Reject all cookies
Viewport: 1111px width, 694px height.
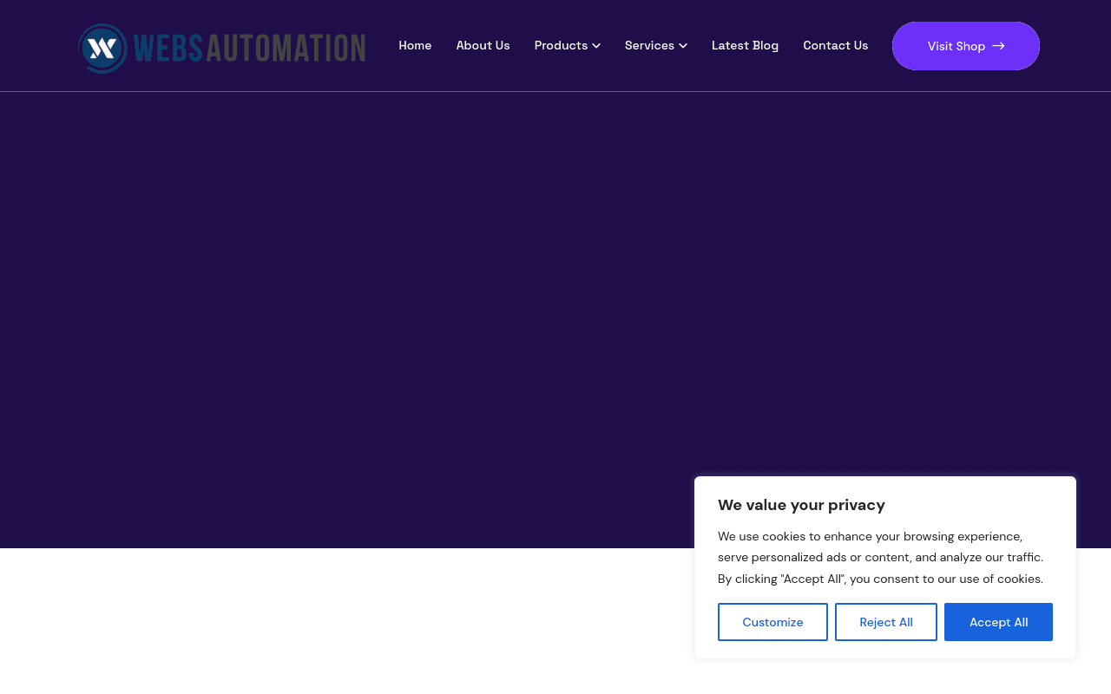(x=886, y=622)
